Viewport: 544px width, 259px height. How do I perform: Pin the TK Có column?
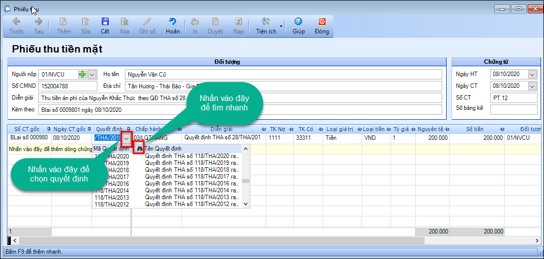click(x=320, y=129)
